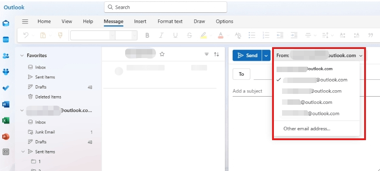Screen dimensions: 380x171
Task: Click the Undo arrow icon
Action: [x=26, y=35]
